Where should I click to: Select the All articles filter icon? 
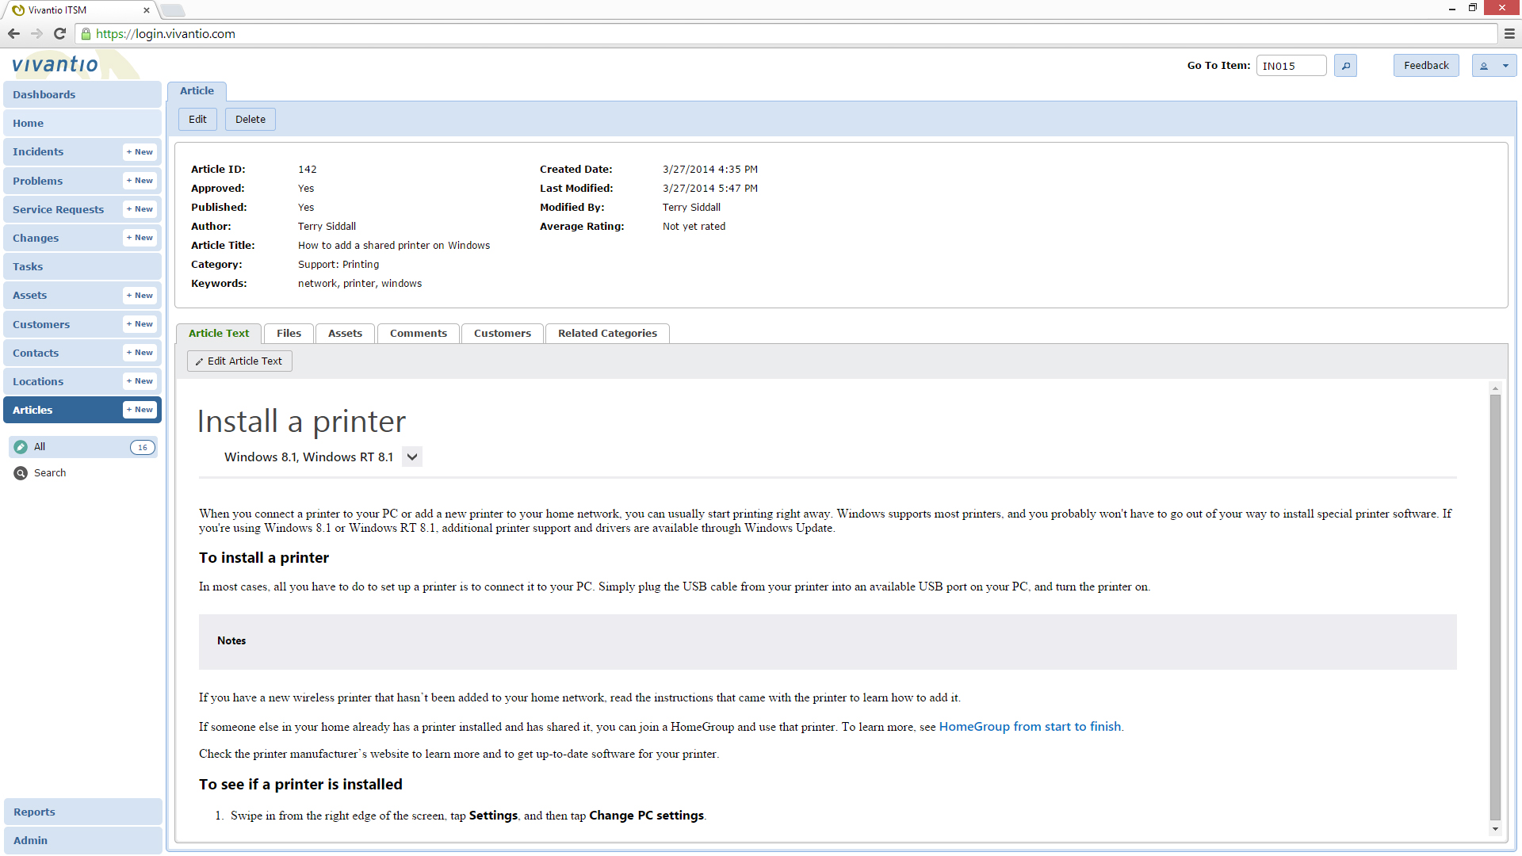21,447
